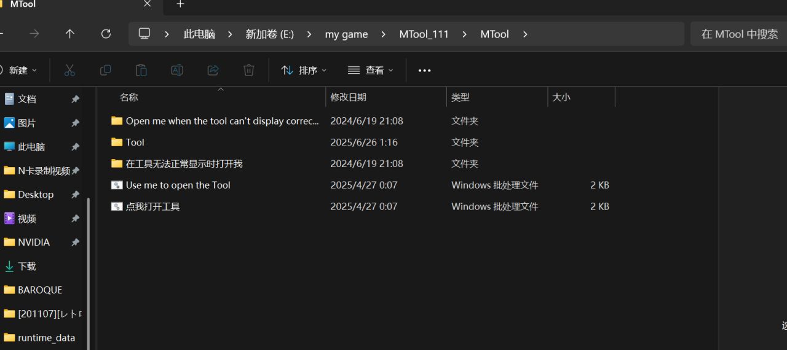Open 下载 in the sidebar

(27, 266)
